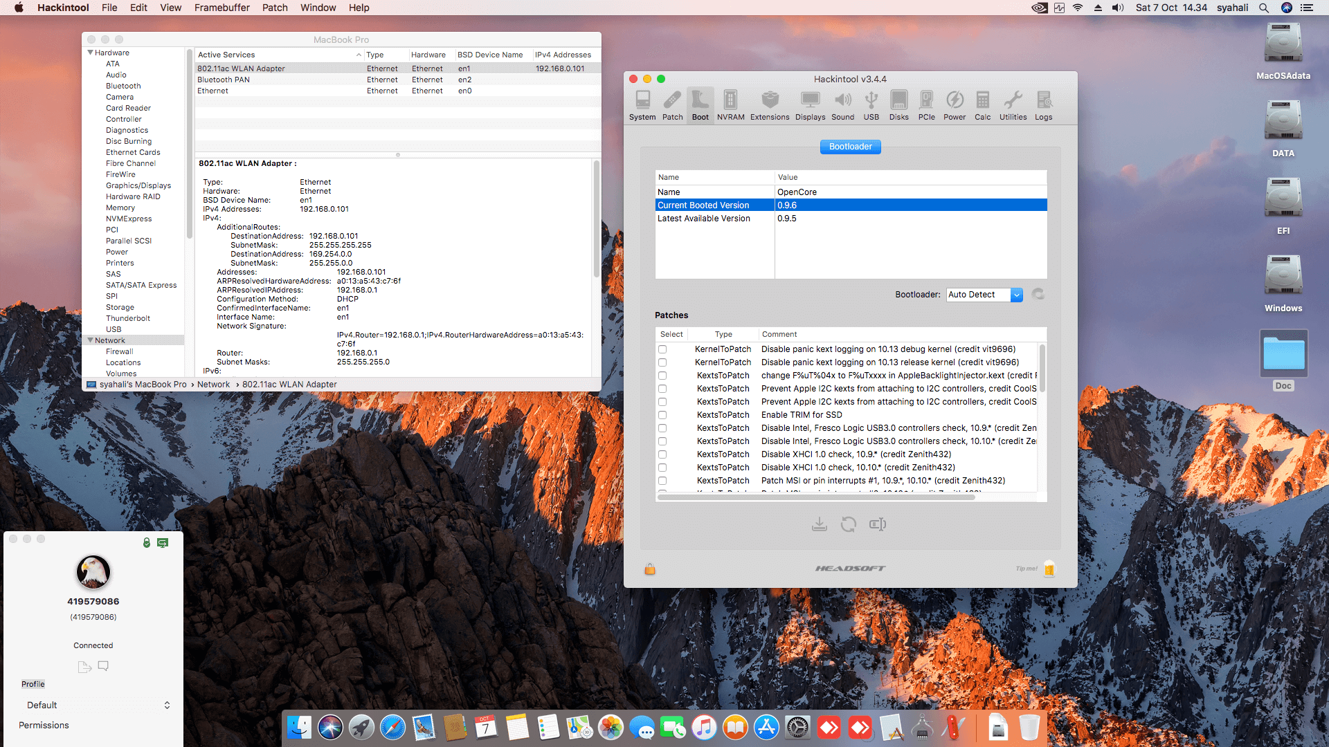Collapse the Hardware tree section
The height and width of the screenshot is (747, 1329).
click(x=90, y=53)
